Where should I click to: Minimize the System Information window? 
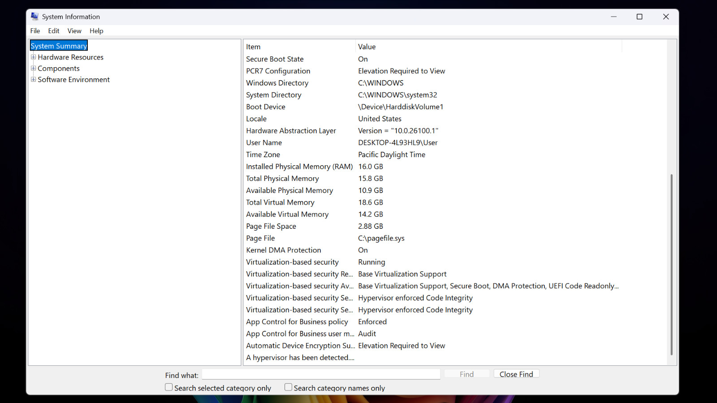tap(613, 17)
